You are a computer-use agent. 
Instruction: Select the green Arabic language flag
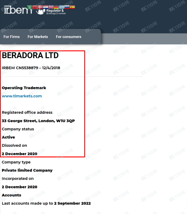[29, 7]
